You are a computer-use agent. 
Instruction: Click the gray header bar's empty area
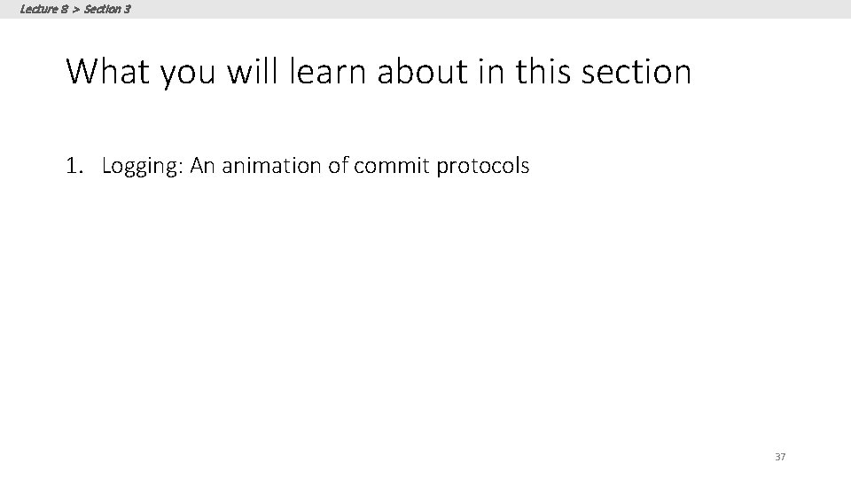click(488, 8)
